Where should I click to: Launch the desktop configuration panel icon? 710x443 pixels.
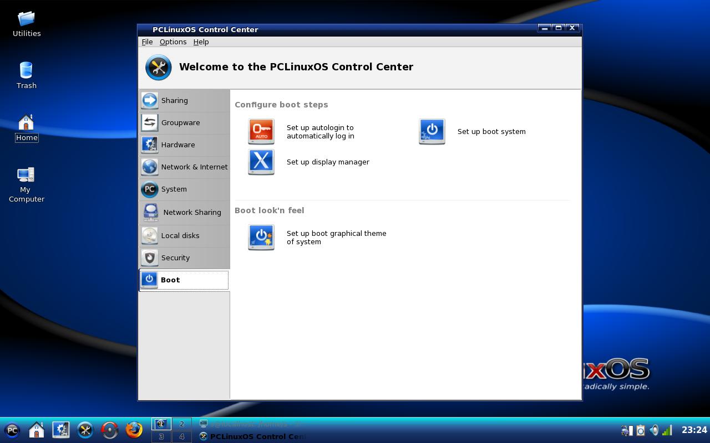click(61, 430)
